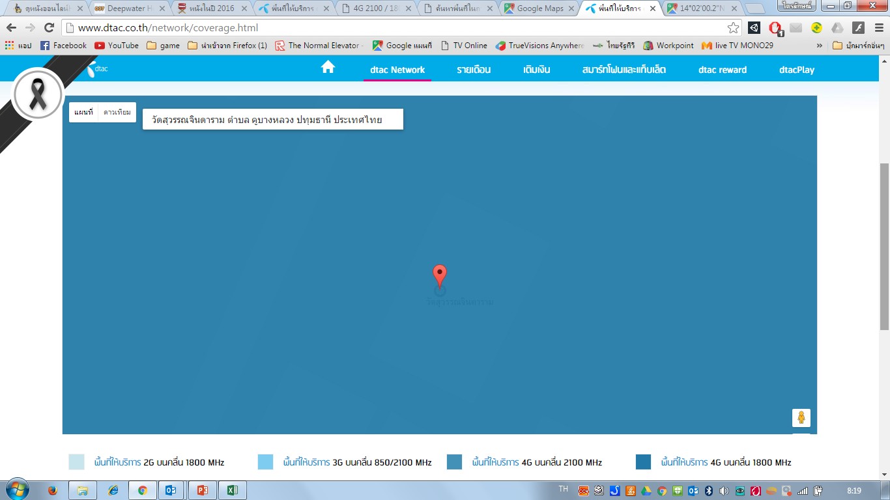The height and width of the screenshot is (500, 890).
Task: Open a new browser tab
Action: [756, 8]
